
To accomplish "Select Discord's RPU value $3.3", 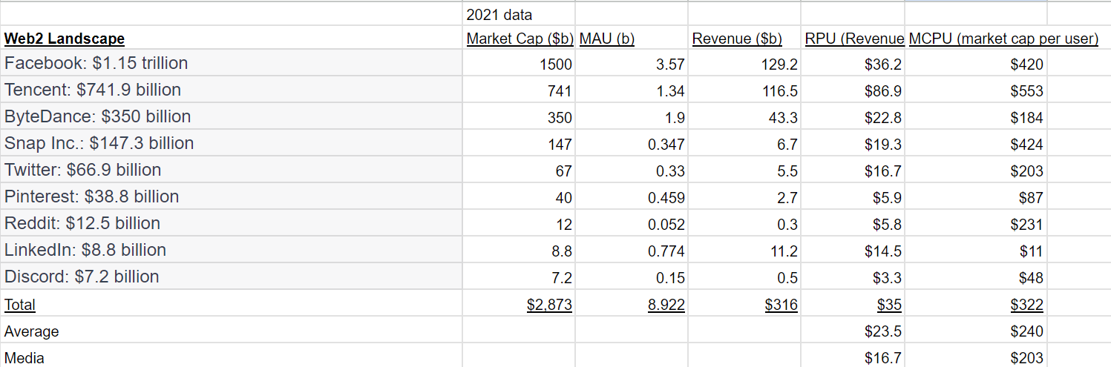I will [888, 278].
